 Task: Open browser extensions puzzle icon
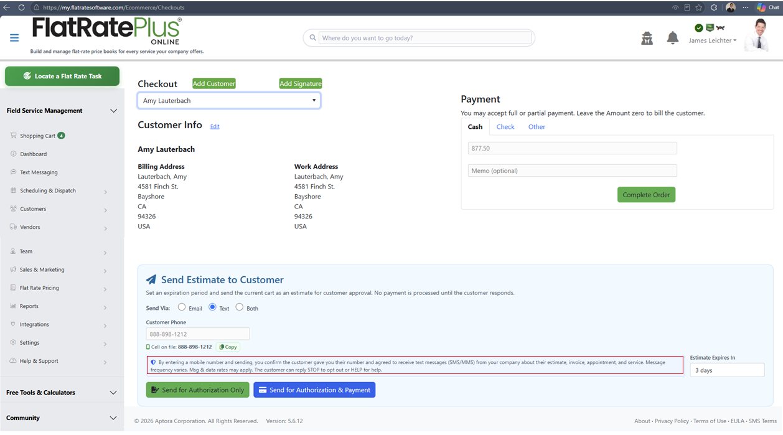[x=714, y=7]
